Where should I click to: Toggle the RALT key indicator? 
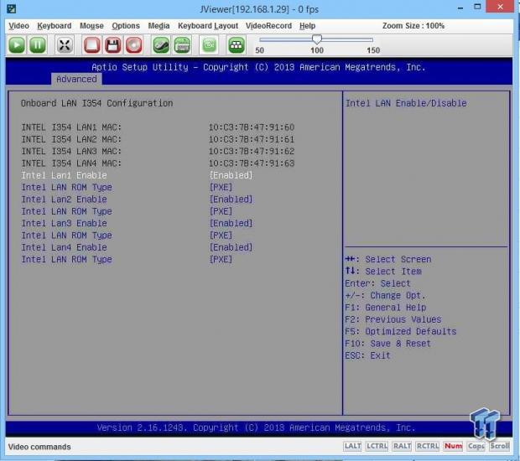pos(402,446)
